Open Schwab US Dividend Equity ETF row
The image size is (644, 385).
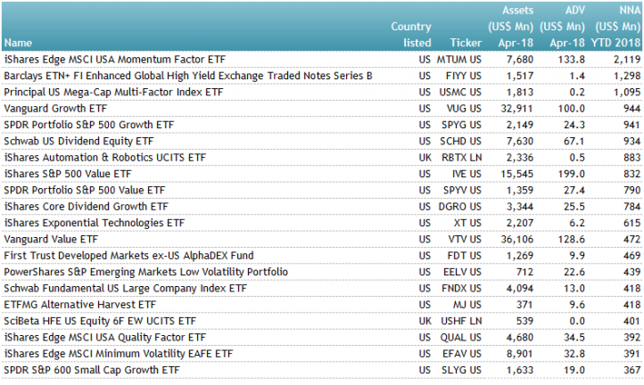point(78,141)
